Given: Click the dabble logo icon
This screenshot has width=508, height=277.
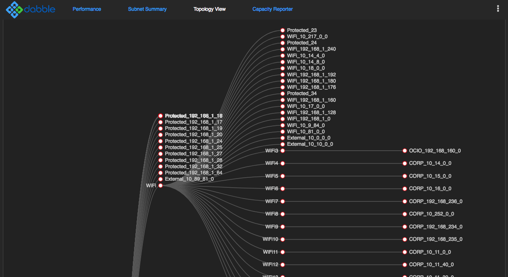Looking at the screenshot, I should [15, 10].
